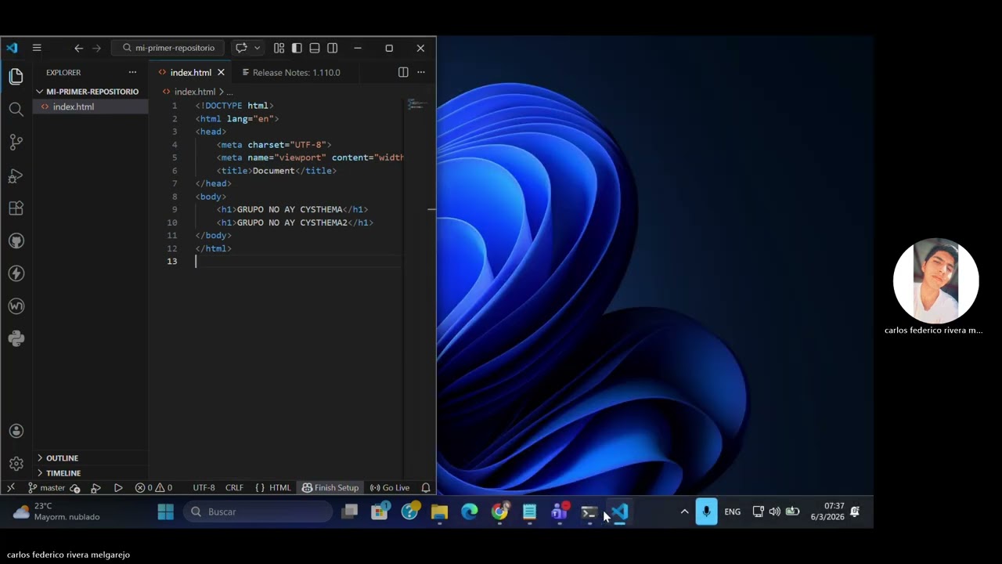
Task: Click the Buscar taskbar search box
Action: [x=258, y=512]
